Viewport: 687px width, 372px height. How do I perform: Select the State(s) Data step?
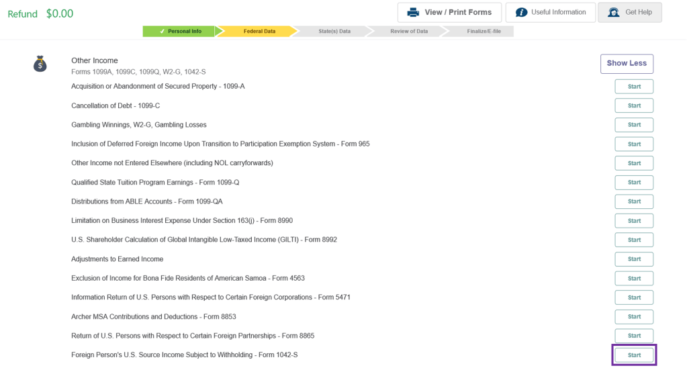(334, 32)
